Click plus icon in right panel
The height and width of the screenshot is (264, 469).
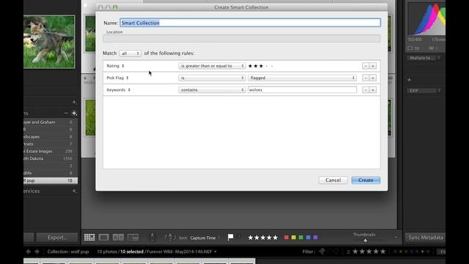(409, 80)
